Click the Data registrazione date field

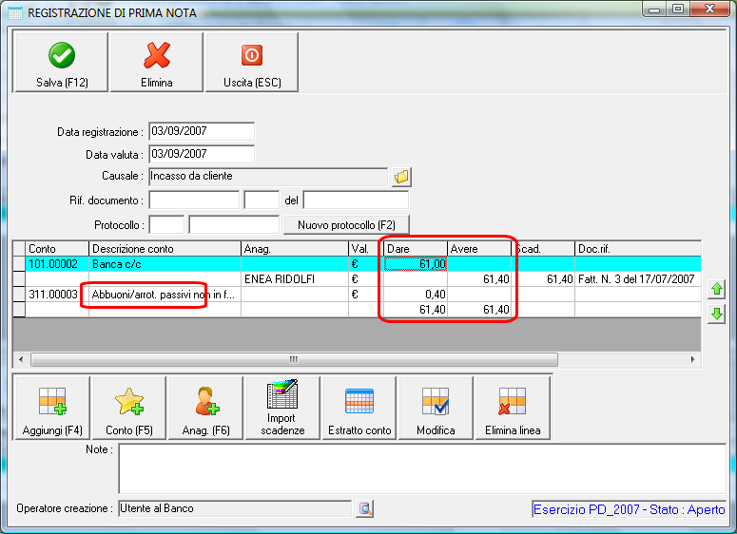202,131
